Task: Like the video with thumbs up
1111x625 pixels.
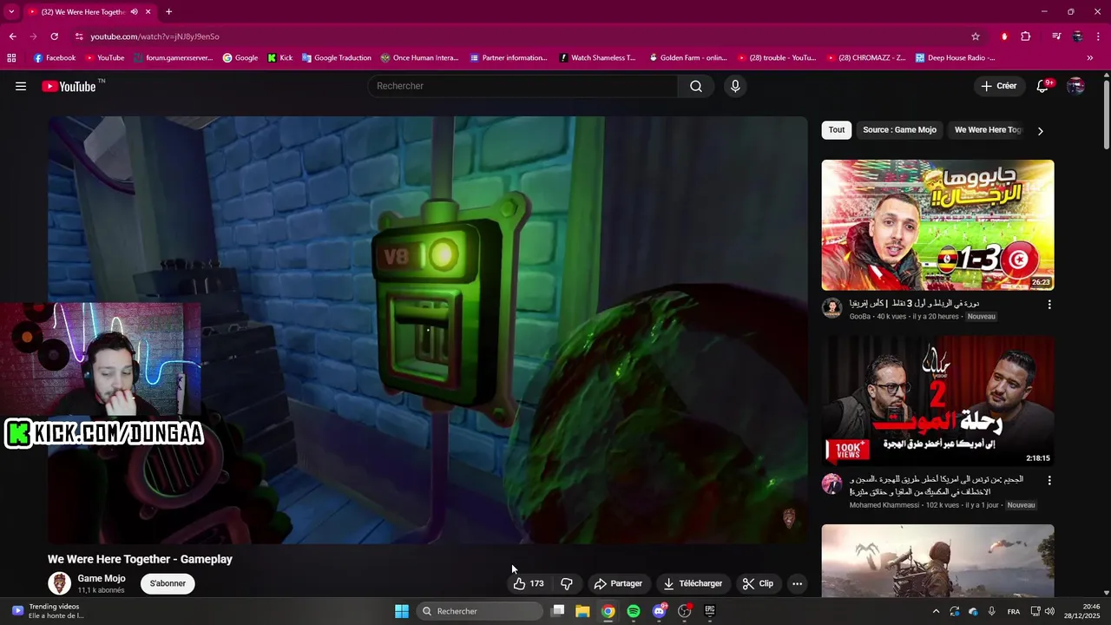Action: (x=529, y=583)
